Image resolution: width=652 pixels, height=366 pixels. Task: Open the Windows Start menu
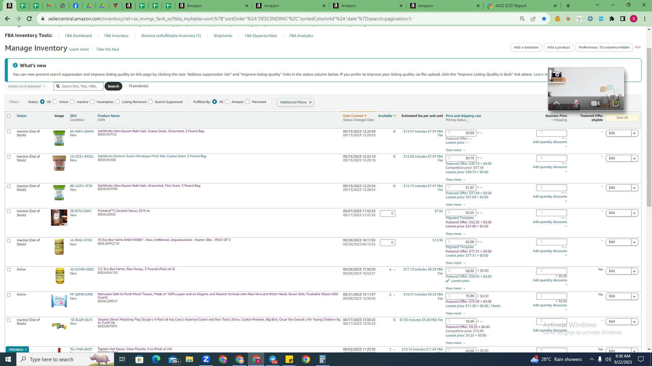pyautogui.click(x=8, y=359)
